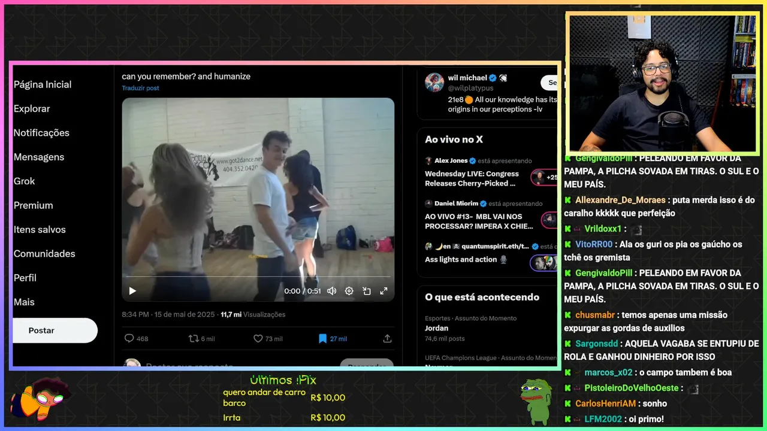
Task: Click the Postar sua resposta reply field
Action: [189, 366]
